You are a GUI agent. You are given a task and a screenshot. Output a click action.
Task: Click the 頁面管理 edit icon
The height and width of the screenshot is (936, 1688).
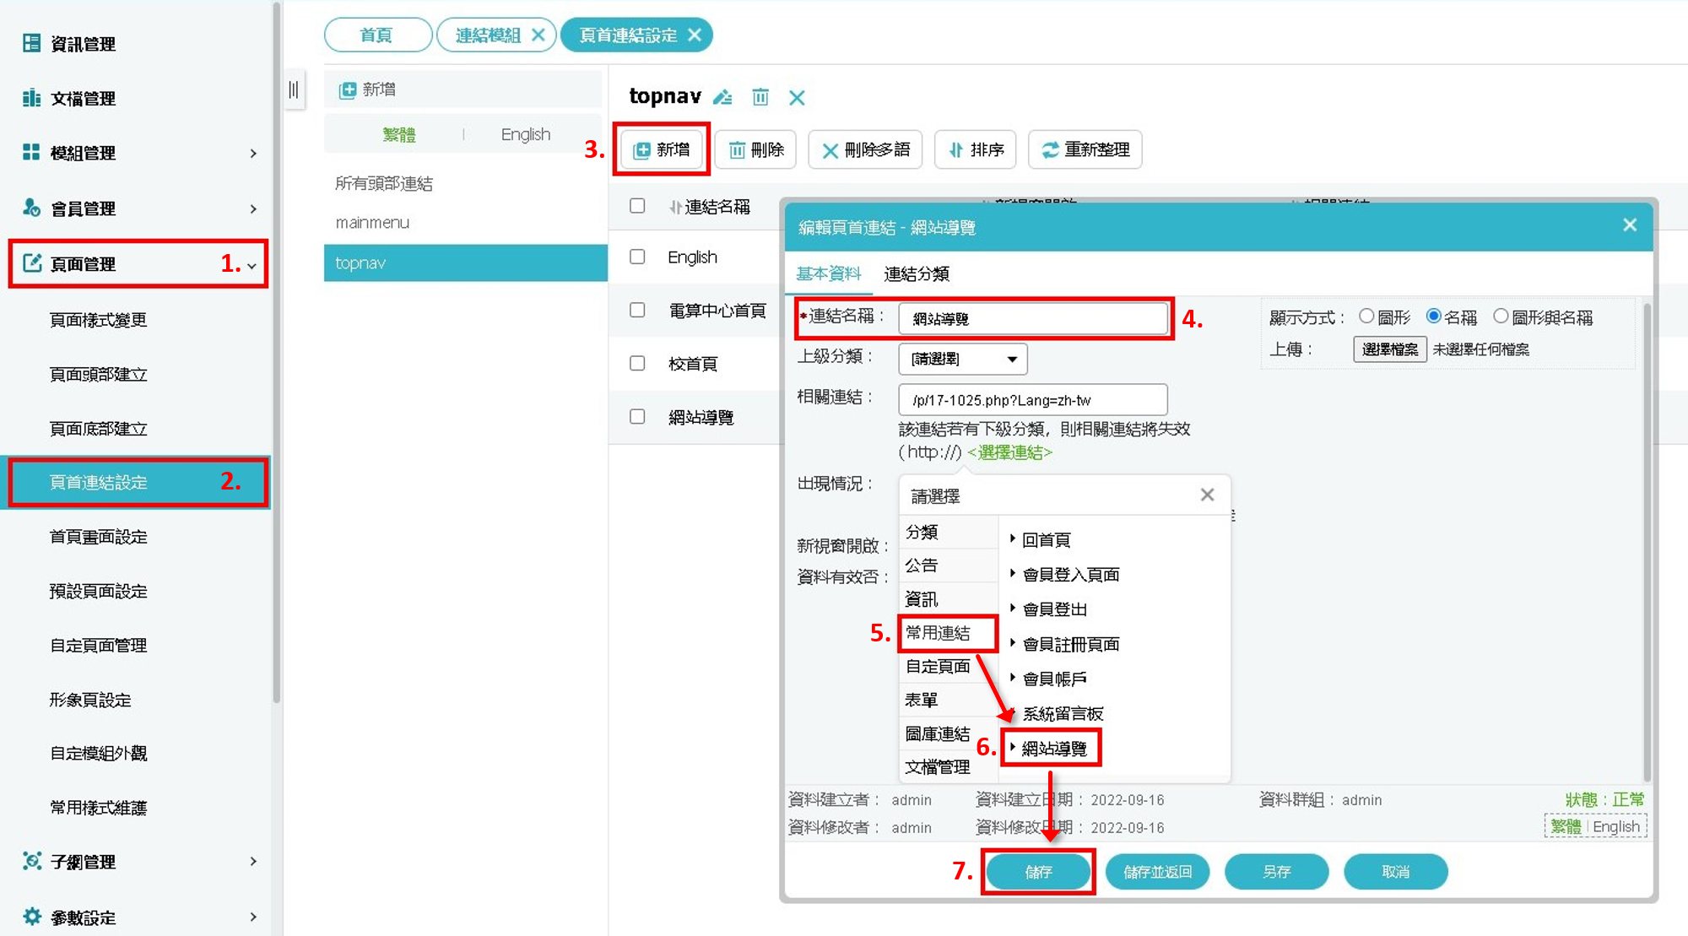coord(31,263)
